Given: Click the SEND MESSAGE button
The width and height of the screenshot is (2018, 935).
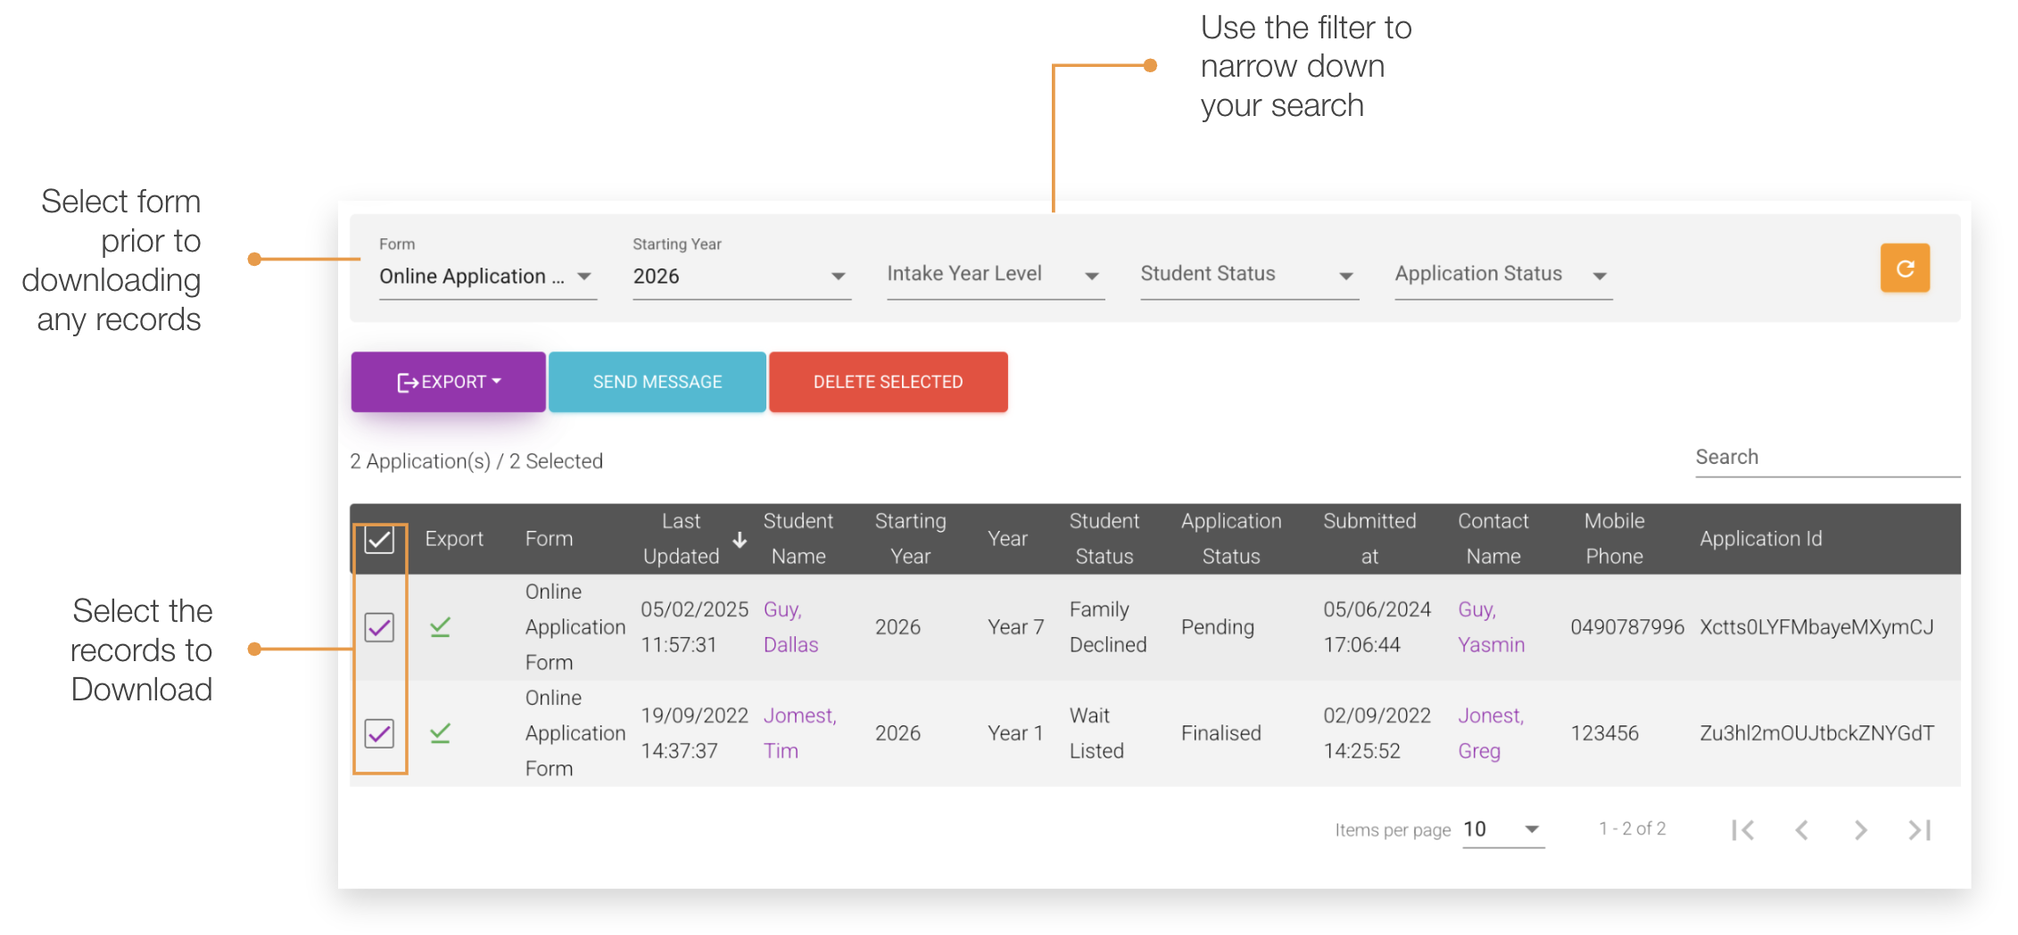Looking at the screenshot, I should [657, 382].
